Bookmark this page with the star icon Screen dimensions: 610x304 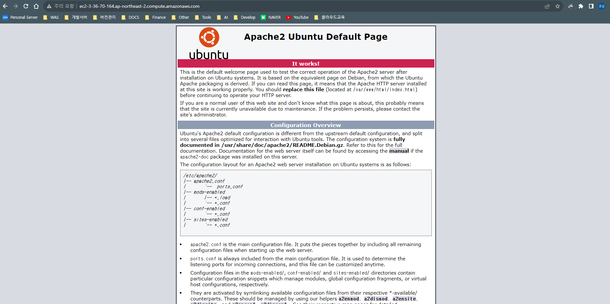[557, 6]
